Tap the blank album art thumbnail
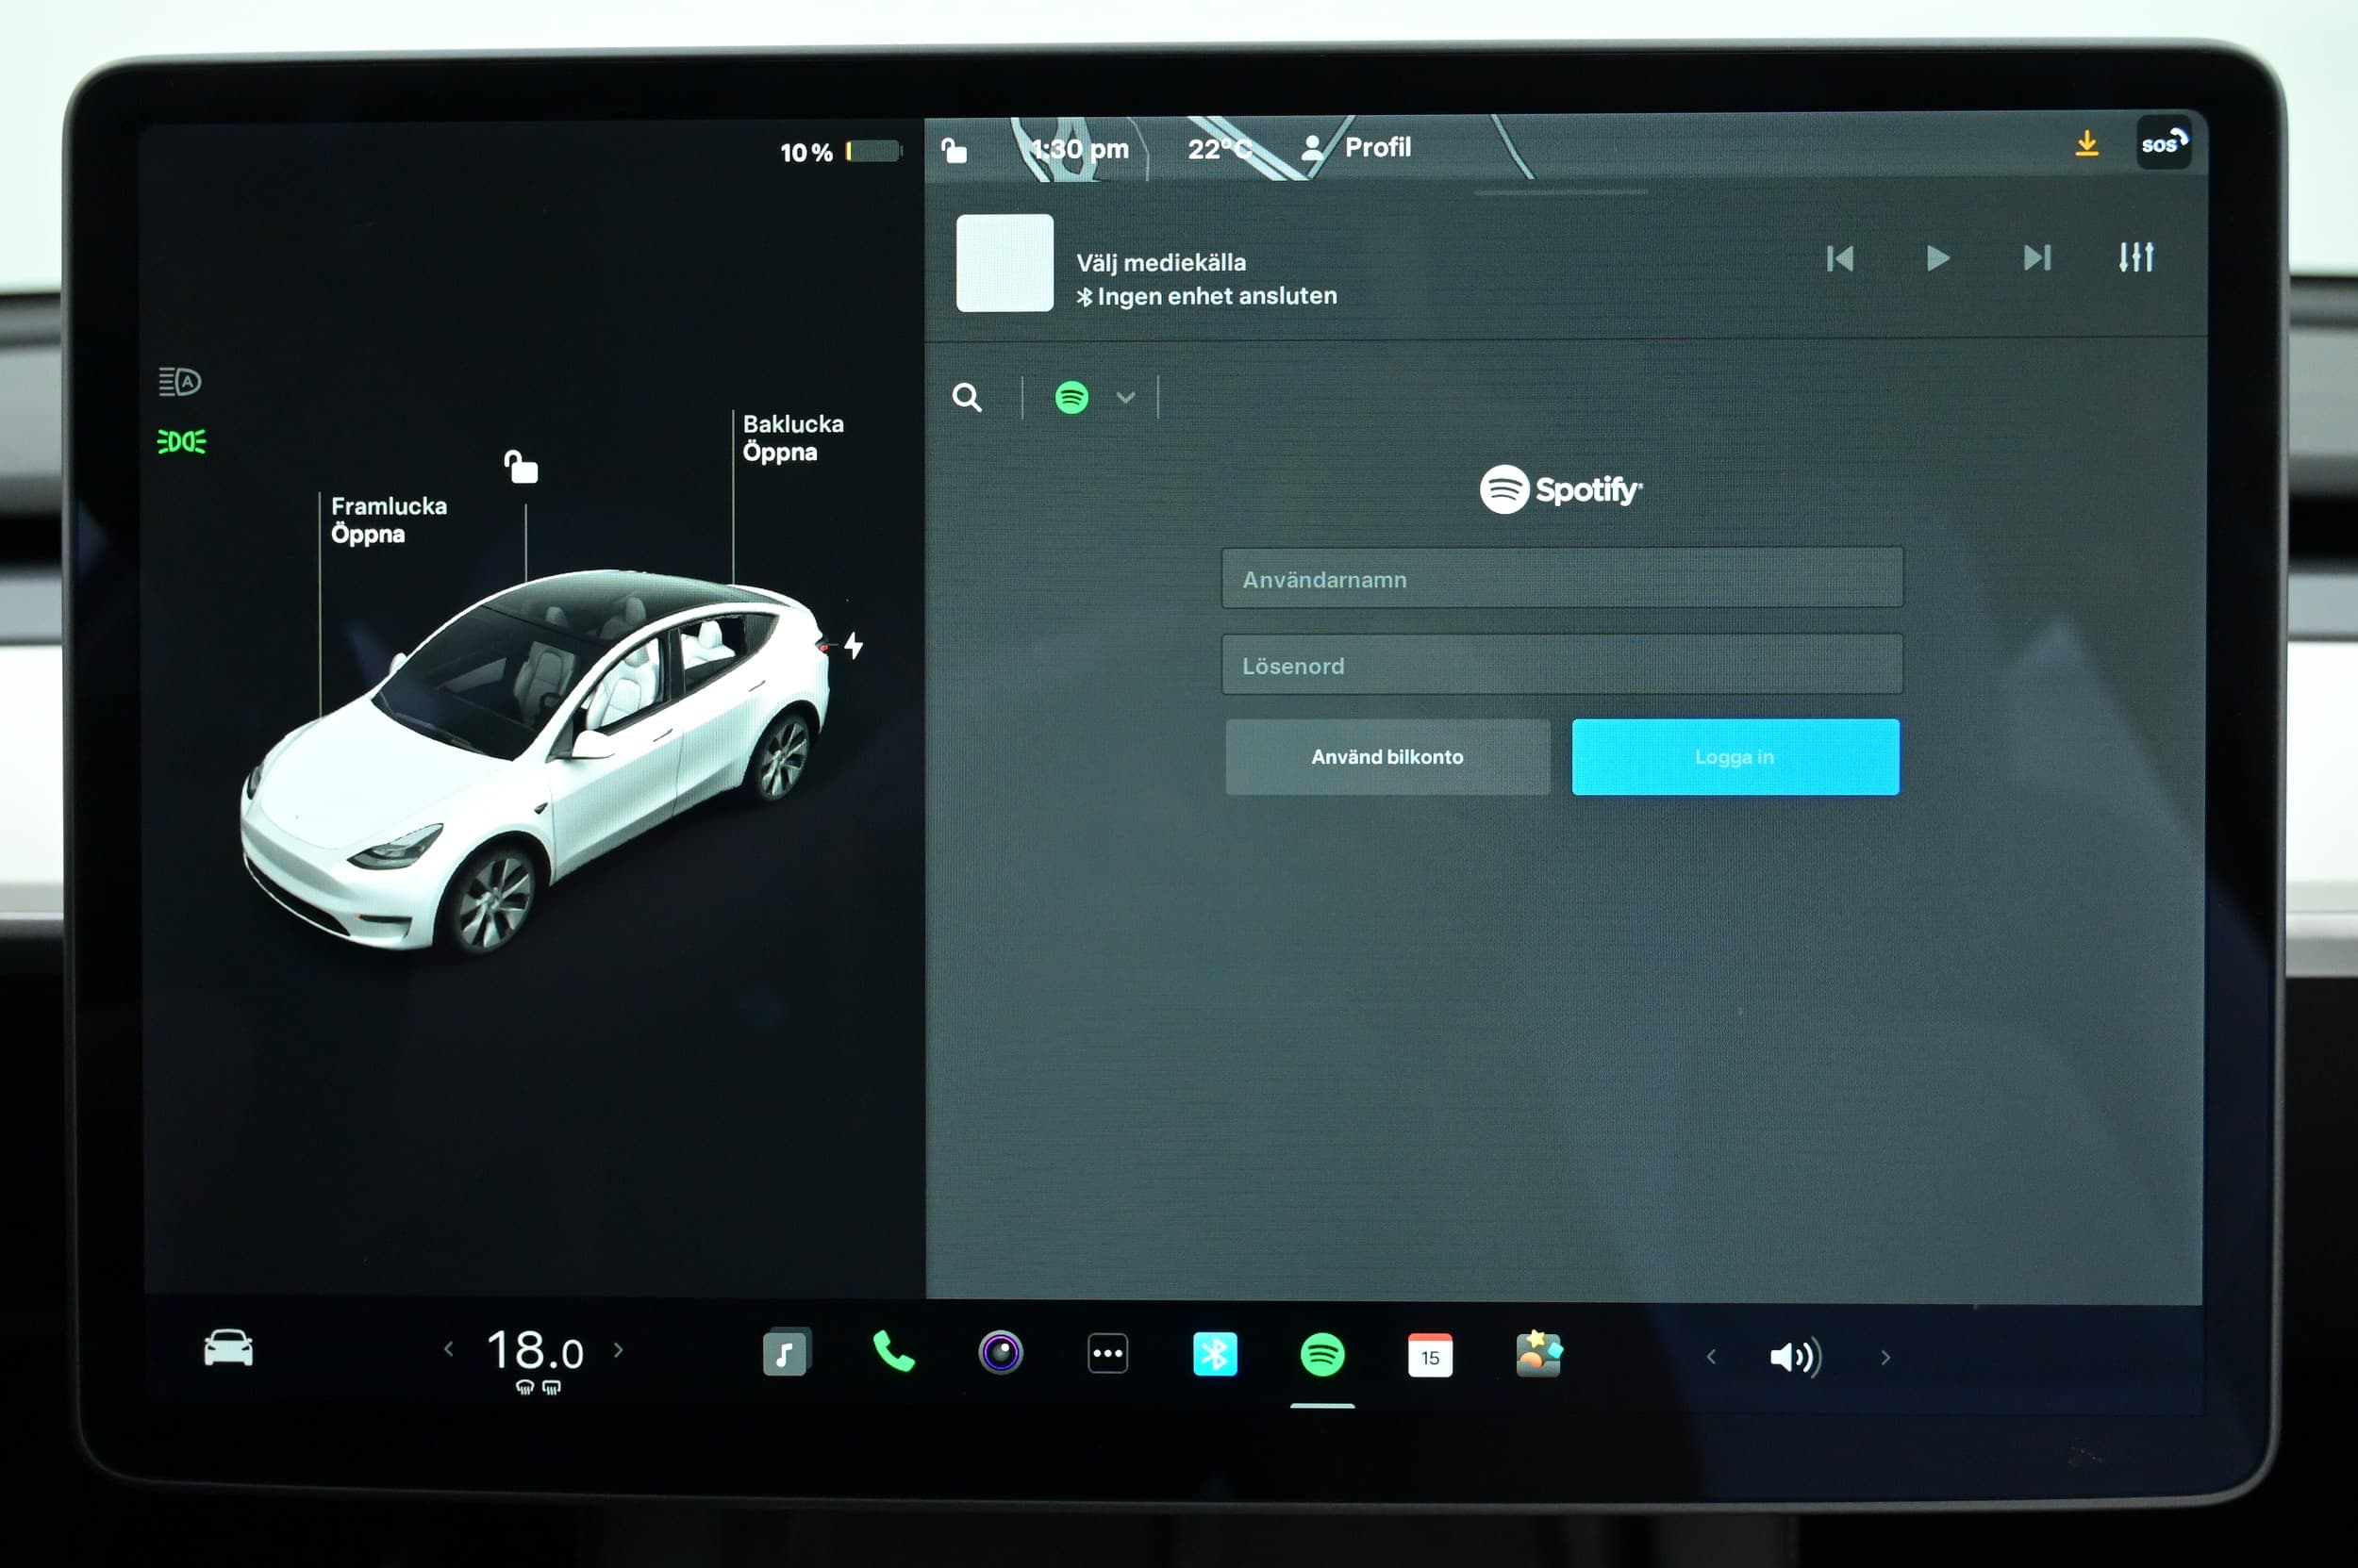 coord(1005,263)
